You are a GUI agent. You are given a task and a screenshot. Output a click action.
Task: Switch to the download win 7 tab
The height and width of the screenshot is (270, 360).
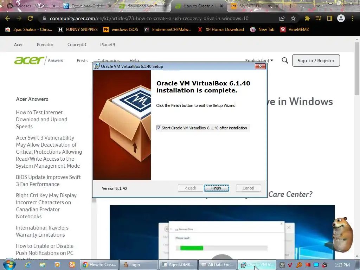click(142, 6)
